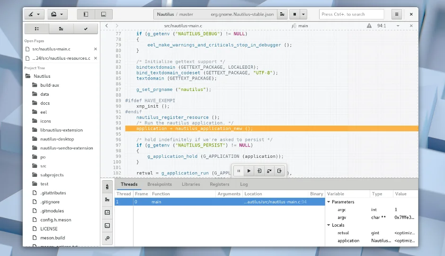
Task: Click the build icon beside the Nautilus project name
Action: point(282,14)
